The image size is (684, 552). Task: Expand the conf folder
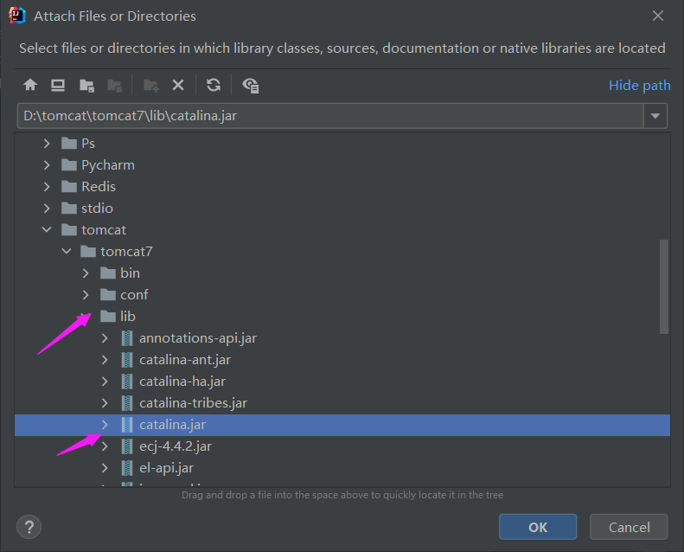click(x=86, y=295)
